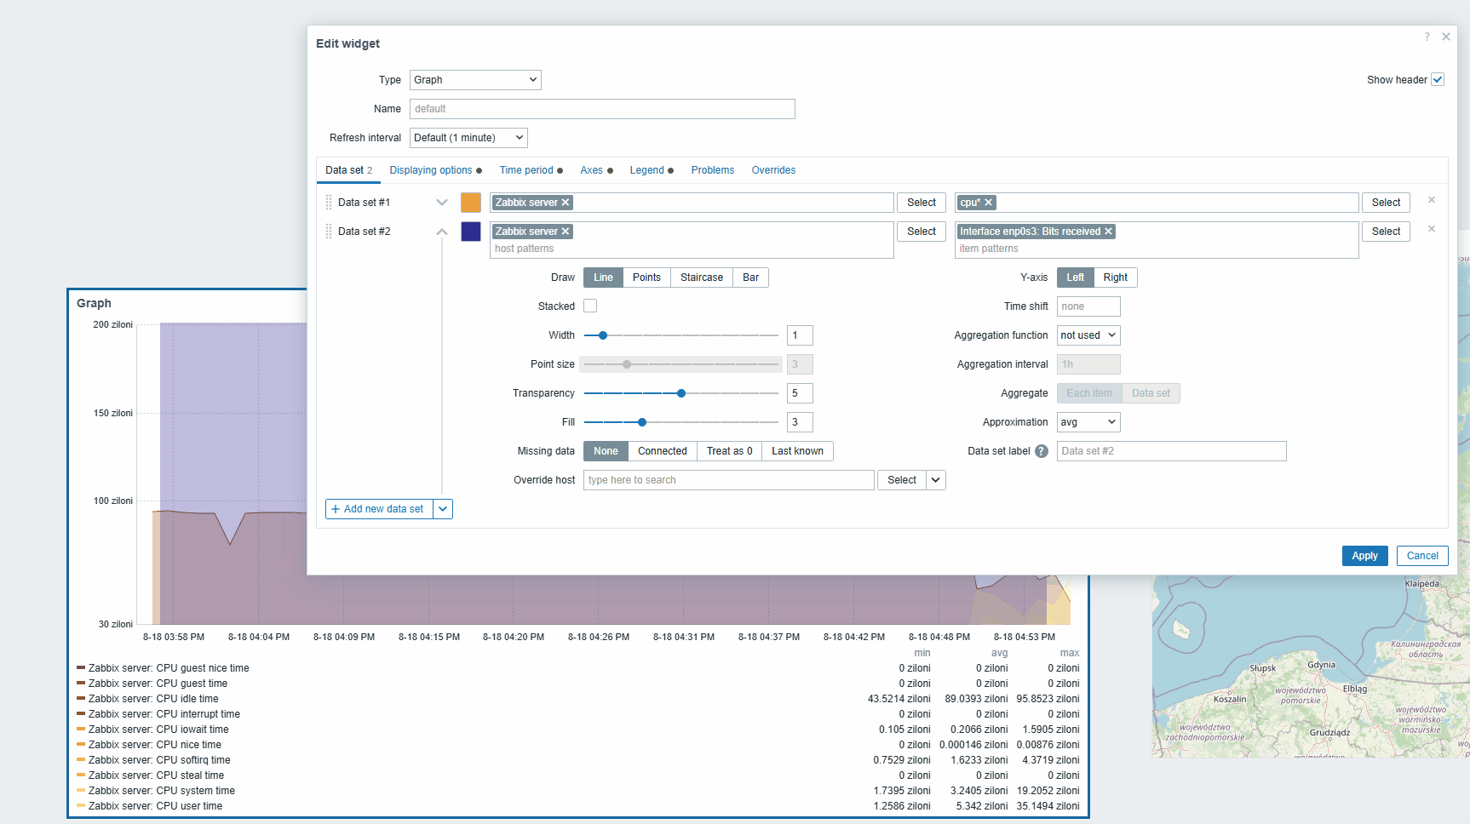Switch to the Problems tab
This screenshot has height=824, width=1470.
point(712,170)
